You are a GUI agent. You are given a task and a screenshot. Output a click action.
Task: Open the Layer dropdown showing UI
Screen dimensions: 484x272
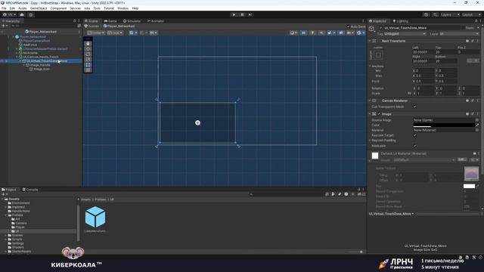(x=459, y=33)
